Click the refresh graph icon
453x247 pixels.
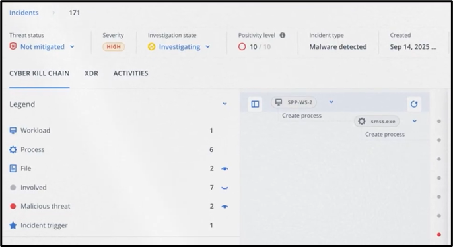pos(414,104)
